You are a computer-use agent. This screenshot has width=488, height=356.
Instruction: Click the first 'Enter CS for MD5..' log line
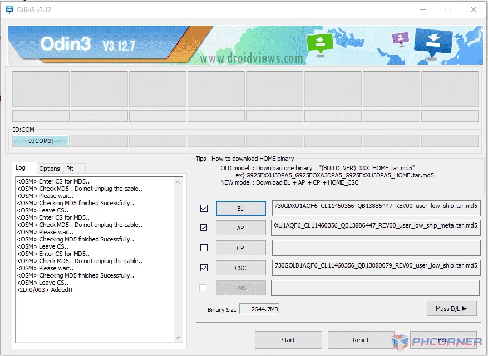click(x=53, y=181)
